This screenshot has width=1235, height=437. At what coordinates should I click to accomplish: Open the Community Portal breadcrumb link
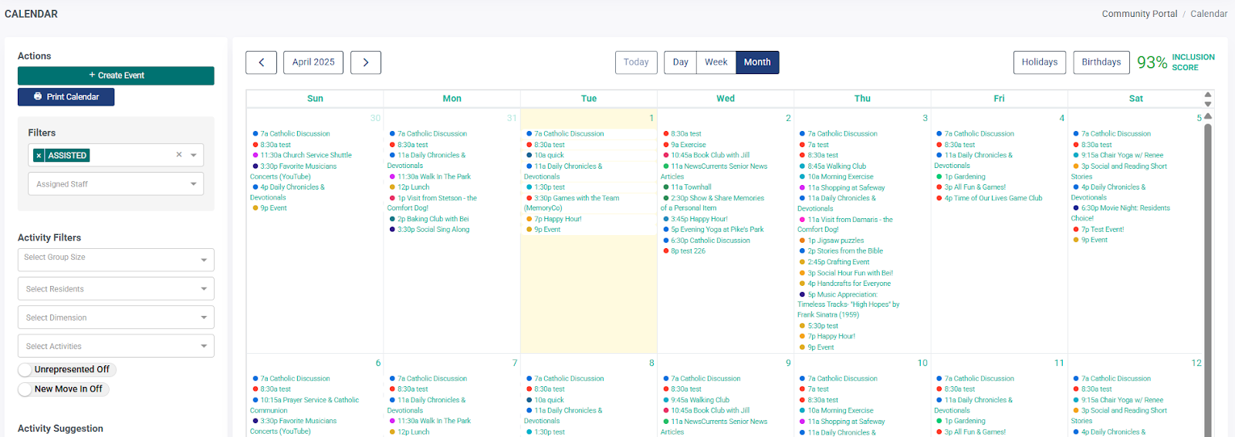(1139, 14)
